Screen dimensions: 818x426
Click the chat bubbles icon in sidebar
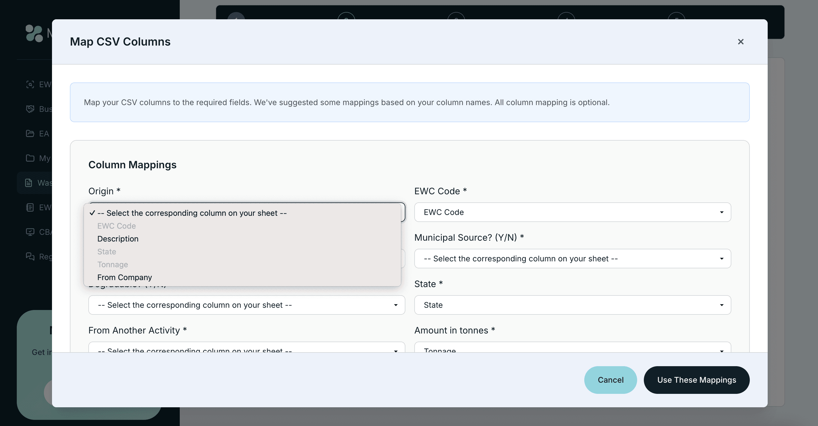click(x=30, y=256)
